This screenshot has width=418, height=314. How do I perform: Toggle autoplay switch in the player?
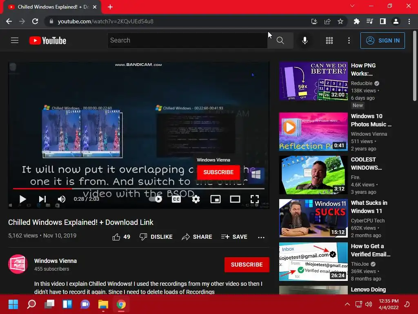tap(156, 199)
